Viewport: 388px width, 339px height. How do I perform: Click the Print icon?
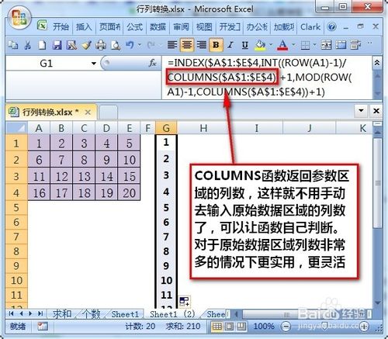click(x=101, y=45)
